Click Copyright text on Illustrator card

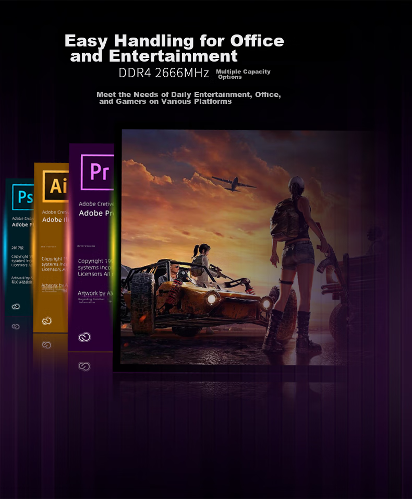tap(55, 264)
